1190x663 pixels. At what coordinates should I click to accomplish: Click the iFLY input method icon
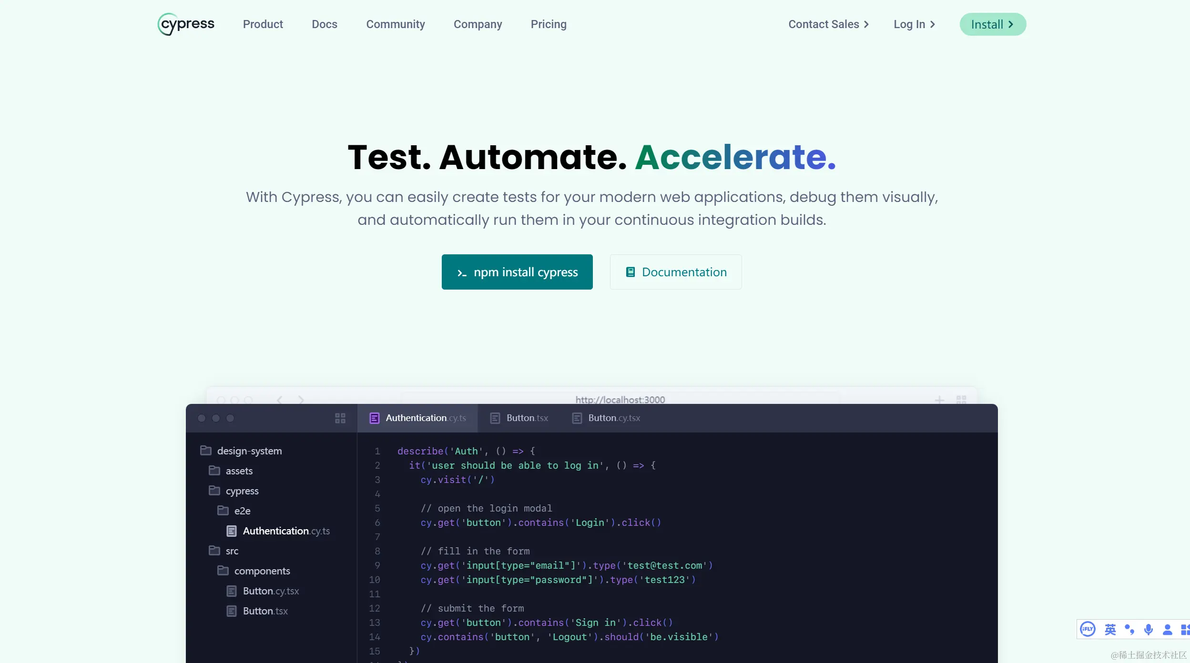pos(1088,629)
